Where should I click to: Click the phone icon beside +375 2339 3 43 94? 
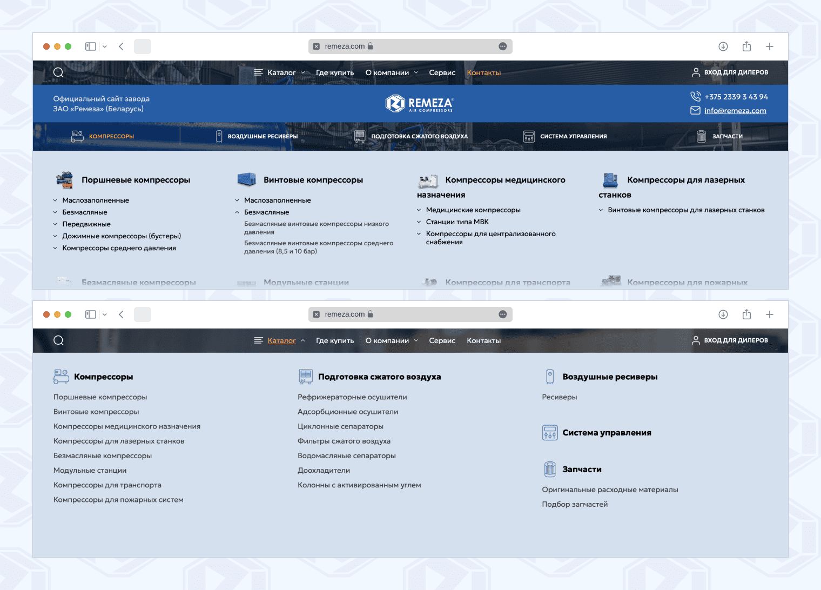[695, 96]
